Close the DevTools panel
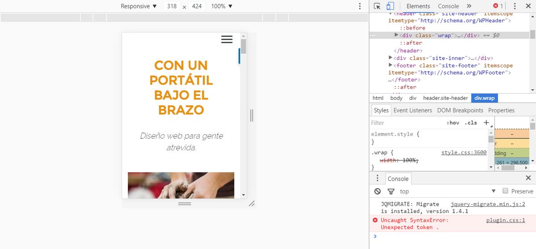The width and height of the screenshot is (536, 249). (528, 6)
